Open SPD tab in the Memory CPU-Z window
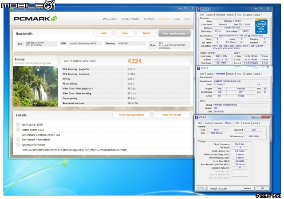 point(237,123)
